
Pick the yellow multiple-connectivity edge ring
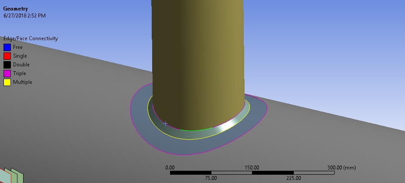[x=190, y=139]
